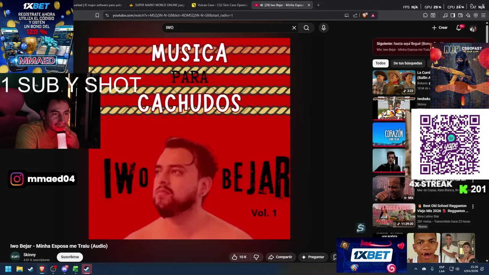Open the volume control in system tray

point(457,269)
